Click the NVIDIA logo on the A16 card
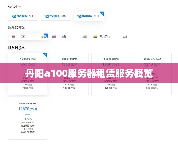 click(52, 16)
